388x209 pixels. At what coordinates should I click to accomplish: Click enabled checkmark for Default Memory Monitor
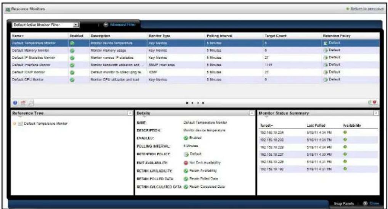point(72,50)
